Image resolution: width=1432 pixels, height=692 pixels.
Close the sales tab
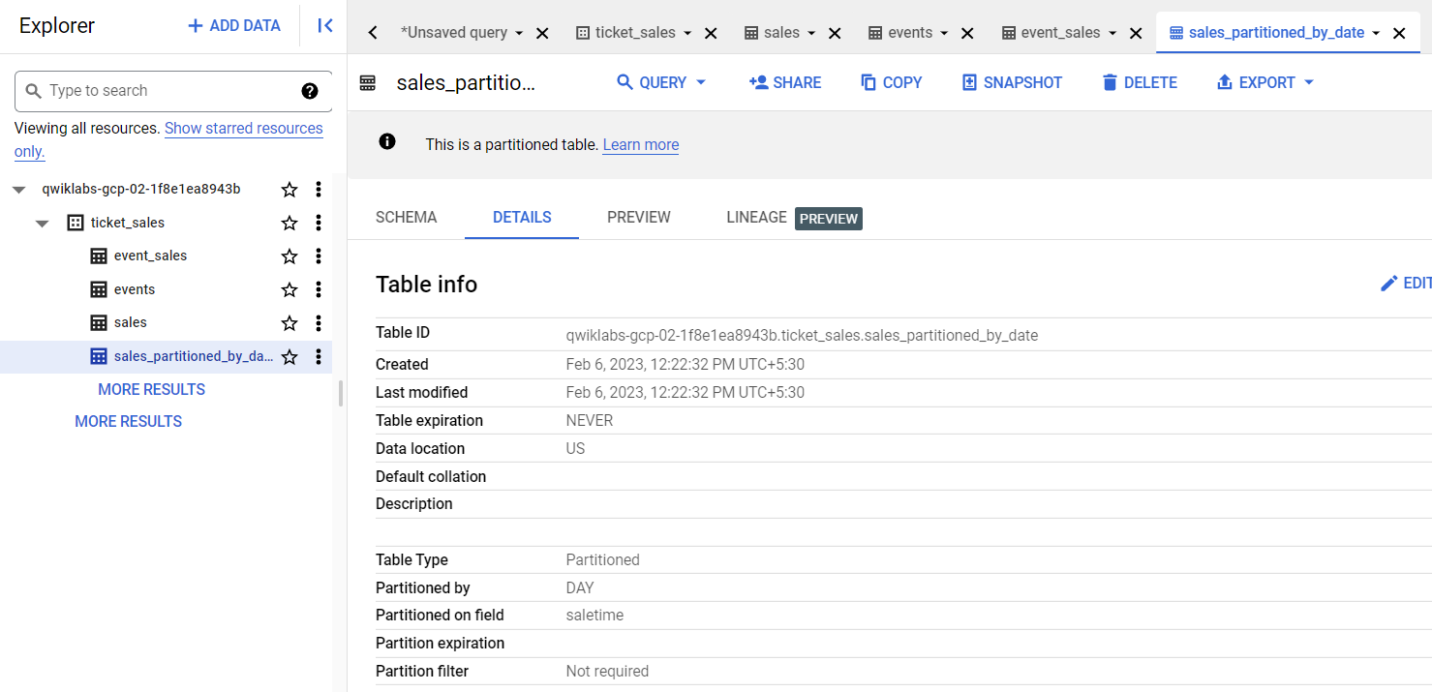tap(835, 33)
